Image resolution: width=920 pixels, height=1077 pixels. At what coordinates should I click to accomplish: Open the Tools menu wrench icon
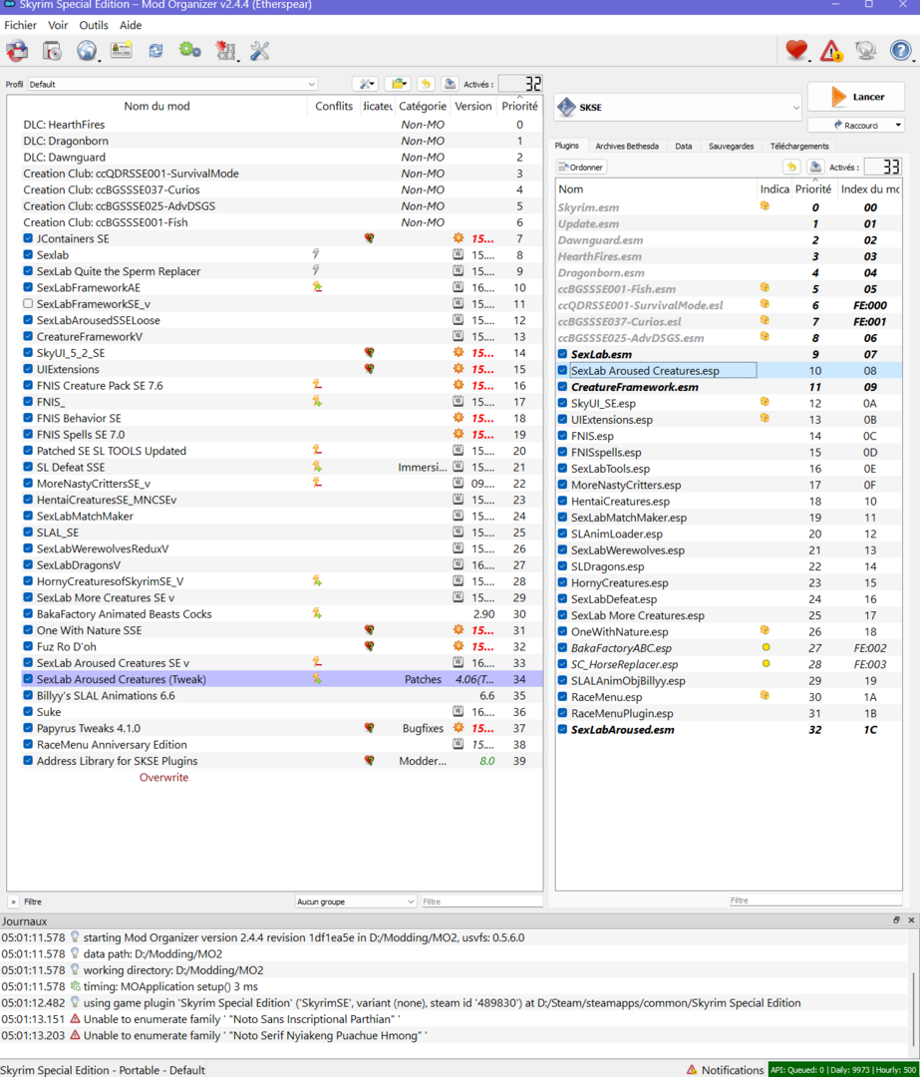click(260, 50)
